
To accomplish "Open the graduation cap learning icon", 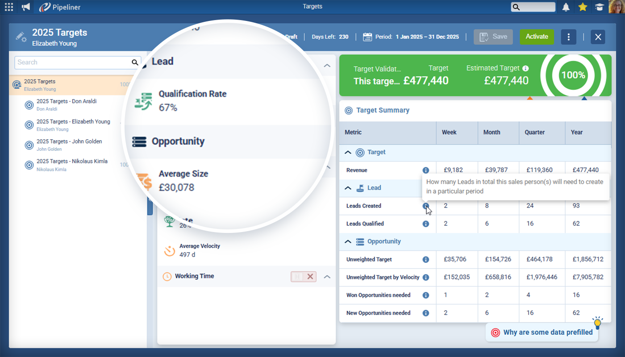I will tap(599, 7).
